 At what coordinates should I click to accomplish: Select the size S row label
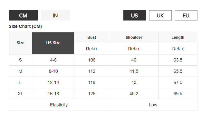(20, 60)
